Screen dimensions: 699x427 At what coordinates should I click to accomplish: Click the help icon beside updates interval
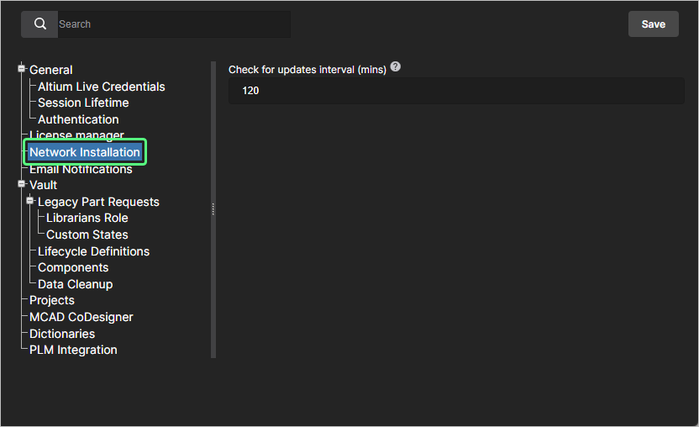(x=396, y=67)
